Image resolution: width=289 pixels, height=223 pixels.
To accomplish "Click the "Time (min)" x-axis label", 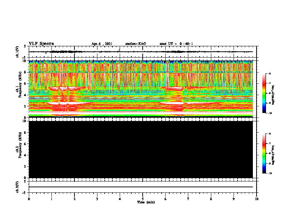I will pyautogui.click(x=146, y=202).
